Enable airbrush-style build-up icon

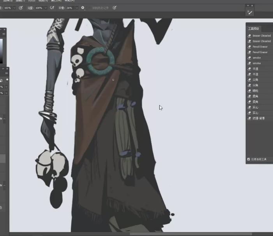coord(52,8)
